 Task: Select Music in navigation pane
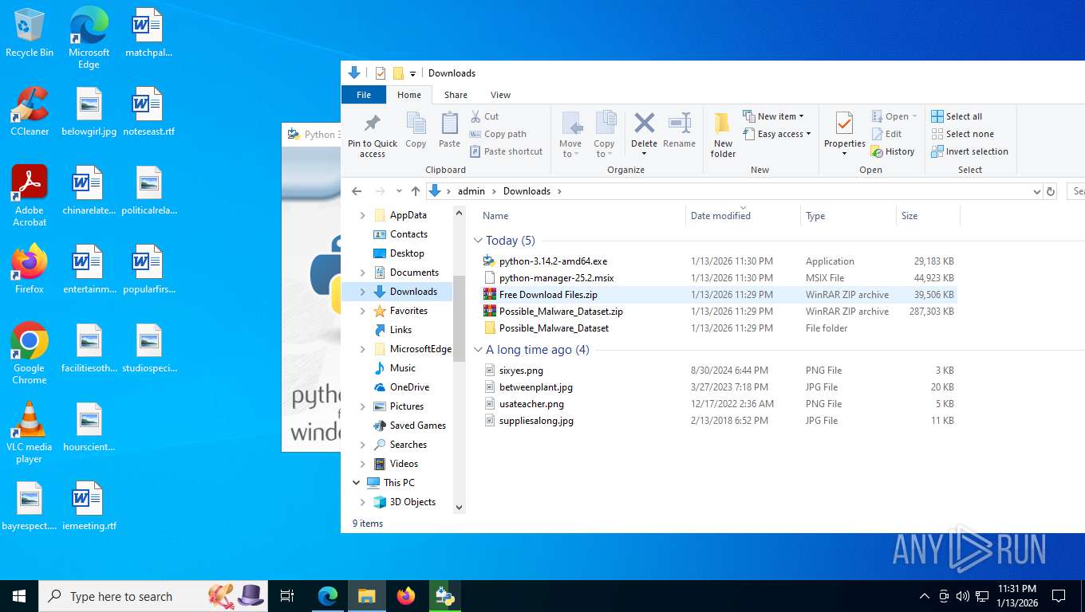coord(402,368)
